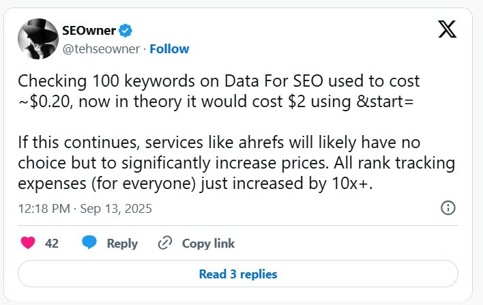483x305 pixels.
Task: Open the X logo link
Action: point(446,29)
